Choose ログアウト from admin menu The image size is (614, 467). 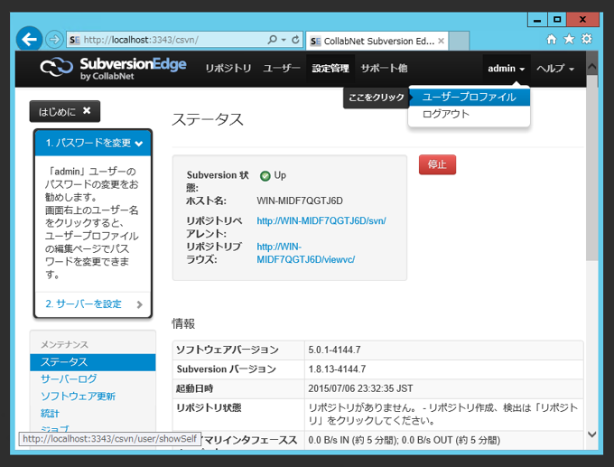coord(470,115)
